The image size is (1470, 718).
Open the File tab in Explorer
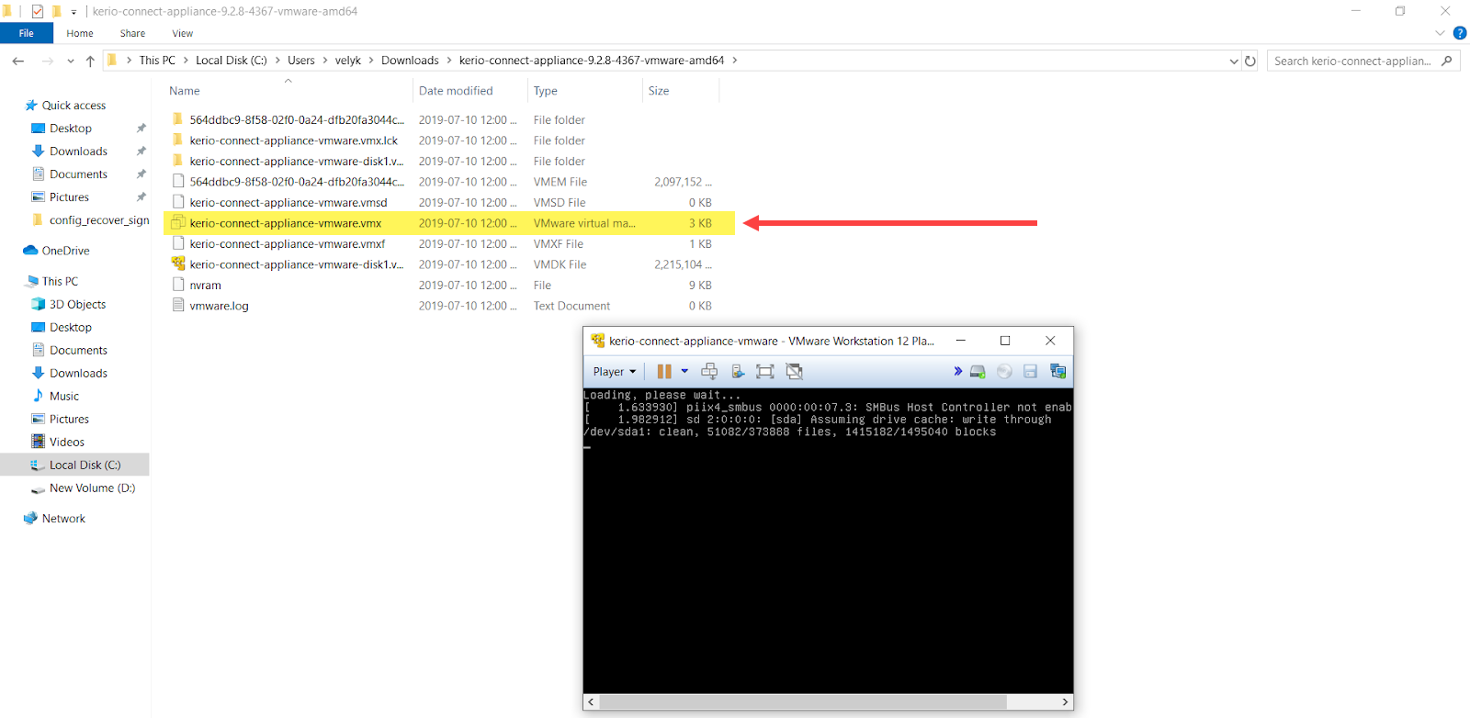point(27,33)
